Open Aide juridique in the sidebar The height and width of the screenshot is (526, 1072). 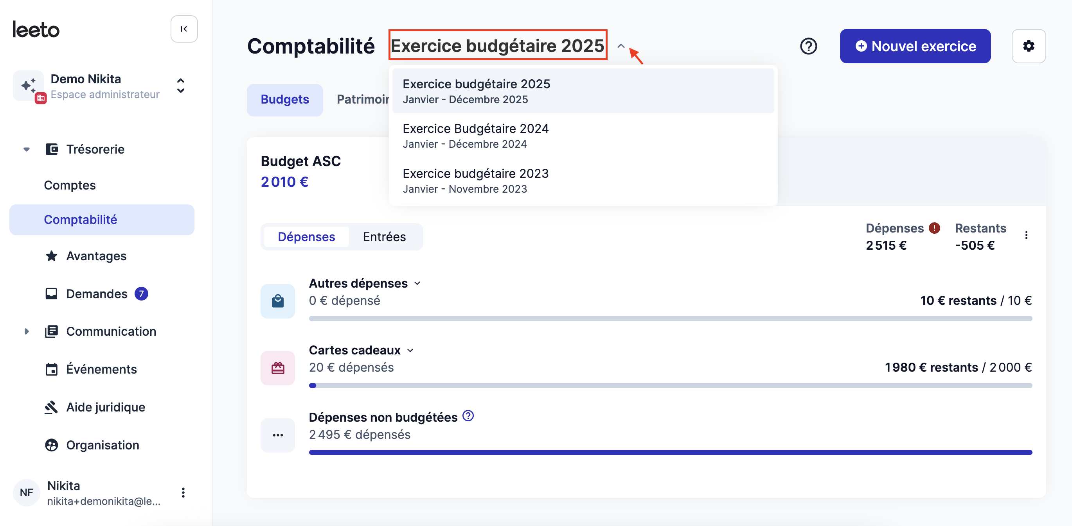(x=106, y=407)
